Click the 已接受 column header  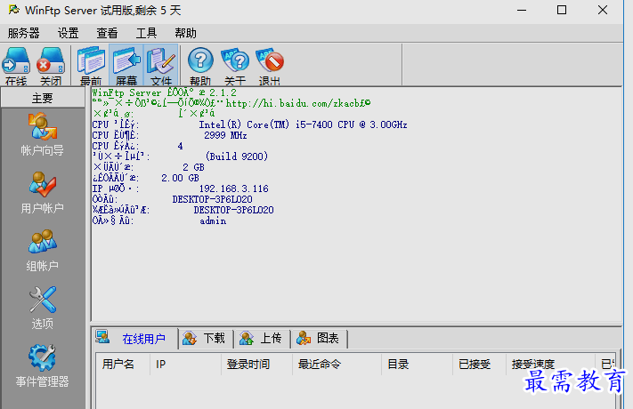[x=479, y=365]
